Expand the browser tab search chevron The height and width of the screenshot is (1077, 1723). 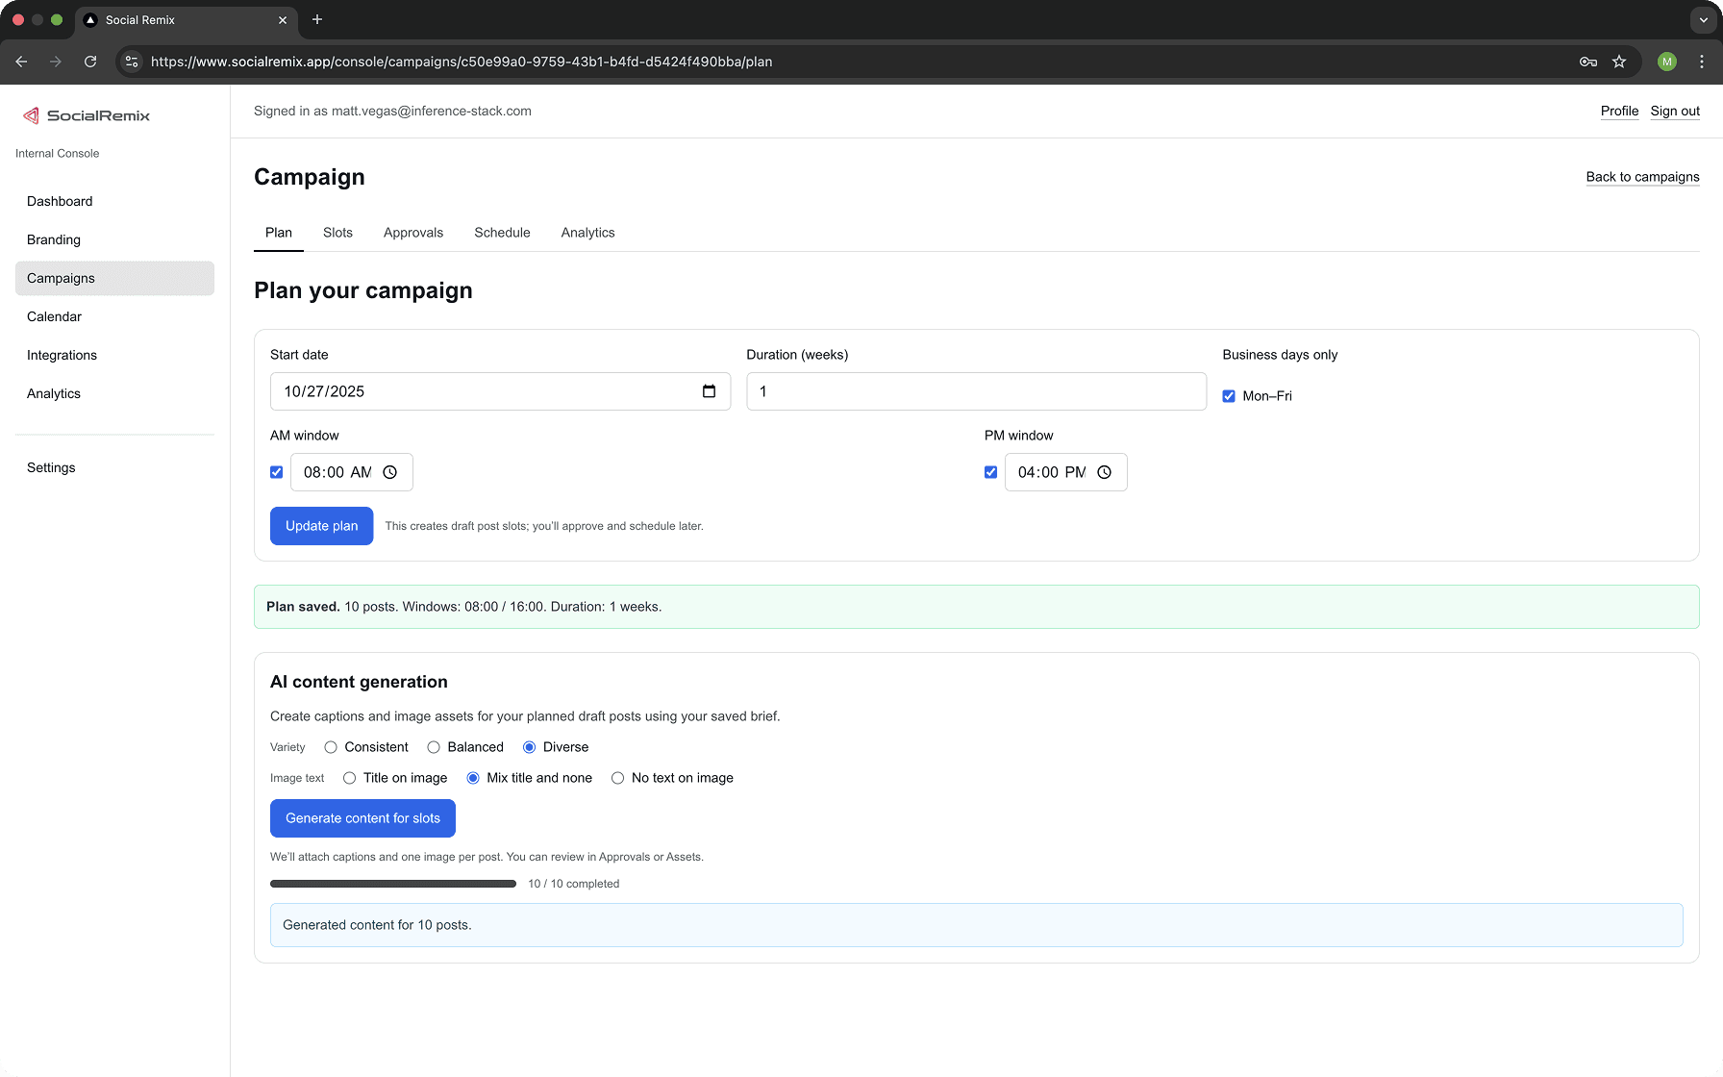point(1703,19)
